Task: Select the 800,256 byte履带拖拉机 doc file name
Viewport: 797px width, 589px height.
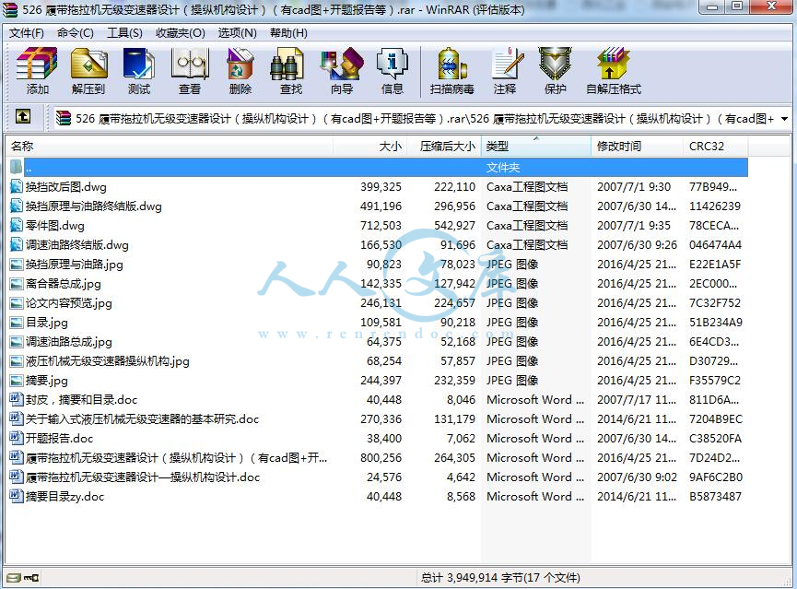Action: [176, 458]
